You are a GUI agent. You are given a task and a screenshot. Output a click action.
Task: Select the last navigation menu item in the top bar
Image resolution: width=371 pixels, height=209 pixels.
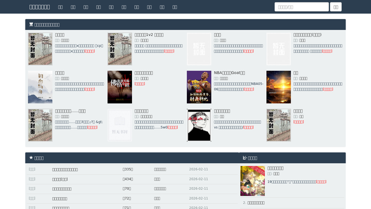click(x=174, y=7)
